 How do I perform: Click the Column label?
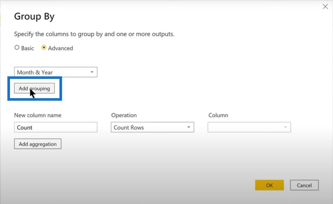pos(218,115)
